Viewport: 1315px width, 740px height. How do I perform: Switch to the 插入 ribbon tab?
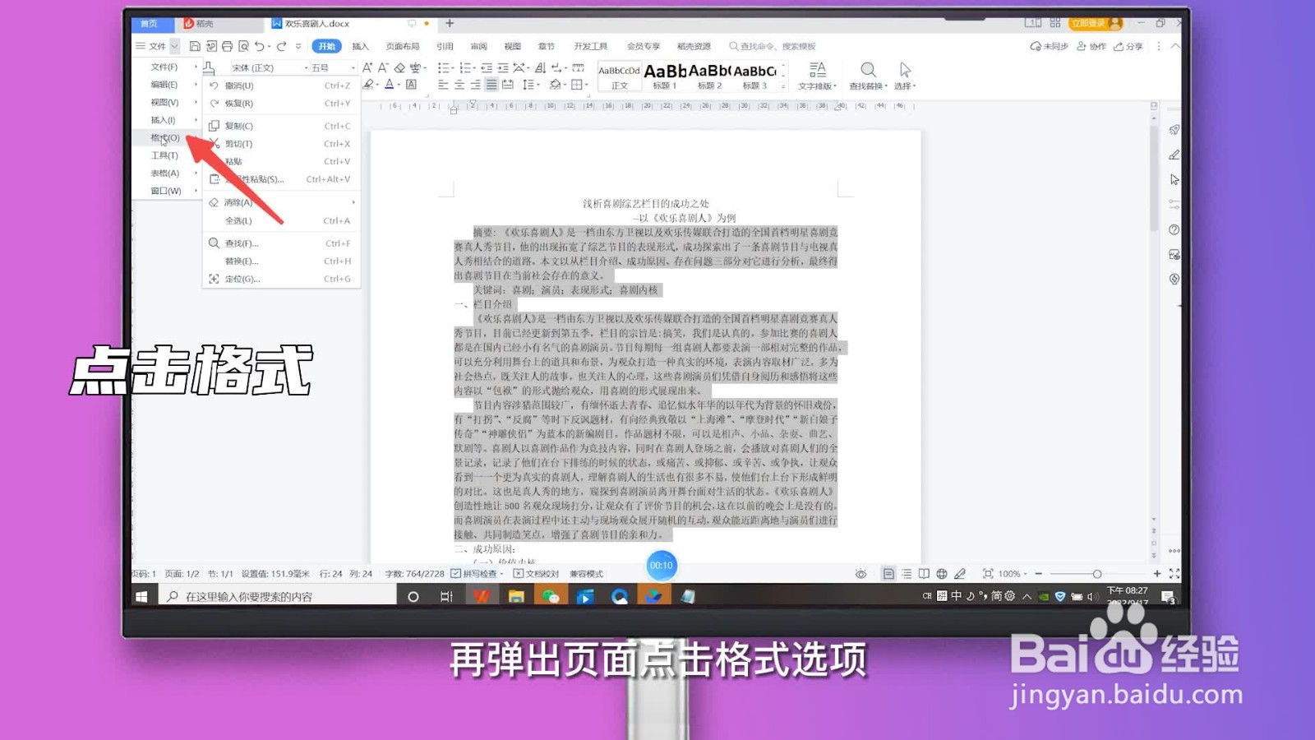[x=359, y=46]
